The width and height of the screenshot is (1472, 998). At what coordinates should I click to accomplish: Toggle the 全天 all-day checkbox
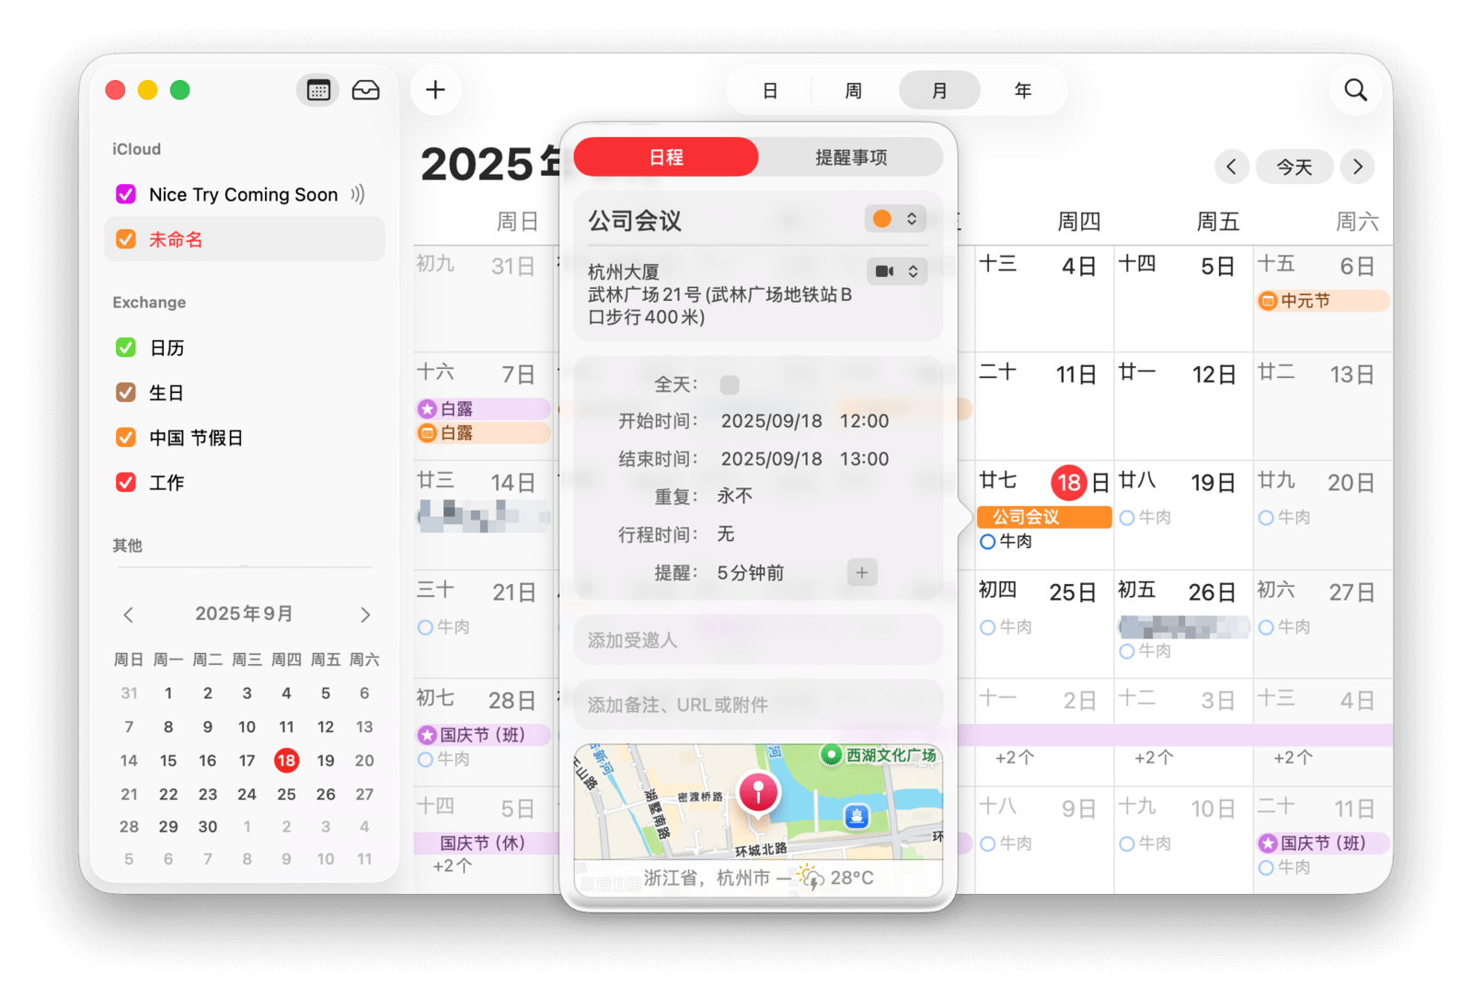tap(729, 384)
